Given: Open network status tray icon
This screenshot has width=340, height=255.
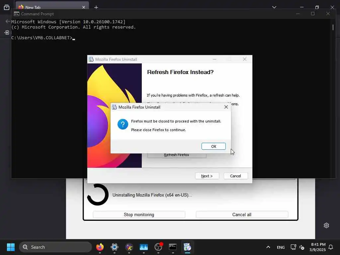Looking at the screenshot, I should click(x=294, y=247).
